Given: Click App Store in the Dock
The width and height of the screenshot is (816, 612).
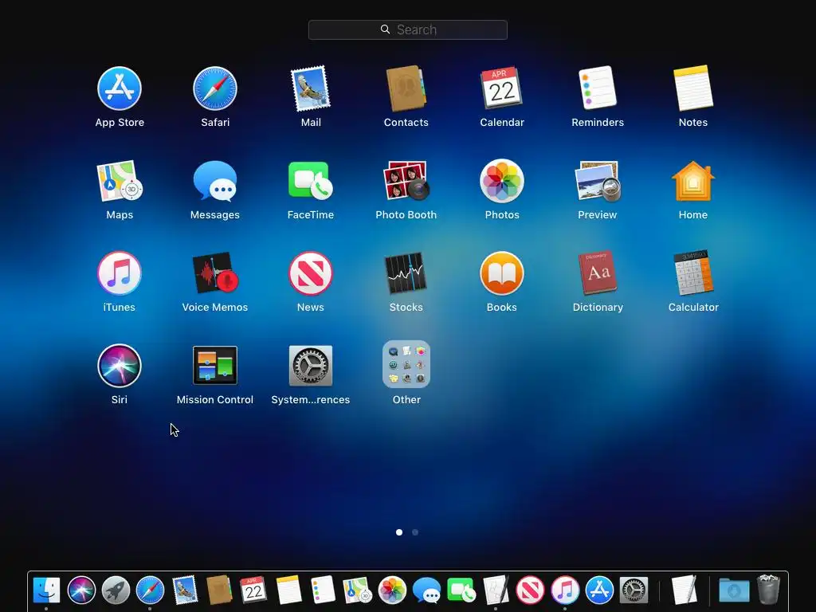Looking at the screenshot, I should [x=599, y=590].
